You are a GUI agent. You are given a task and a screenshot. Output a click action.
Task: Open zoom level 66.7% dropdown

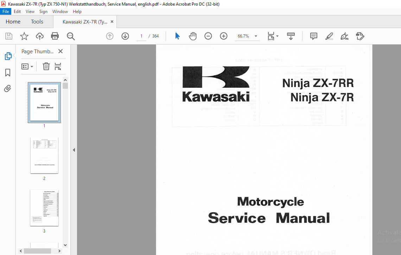coord(256,36)
